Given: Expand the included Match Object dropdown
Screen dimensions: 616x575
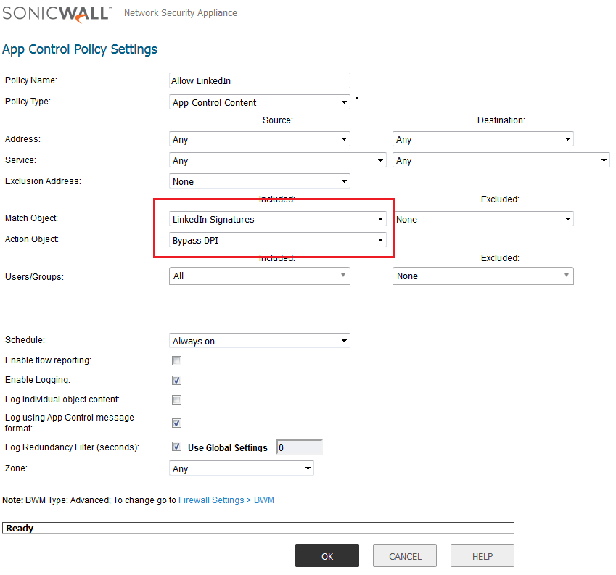Looking at the screenshot, I should [277, 219].
